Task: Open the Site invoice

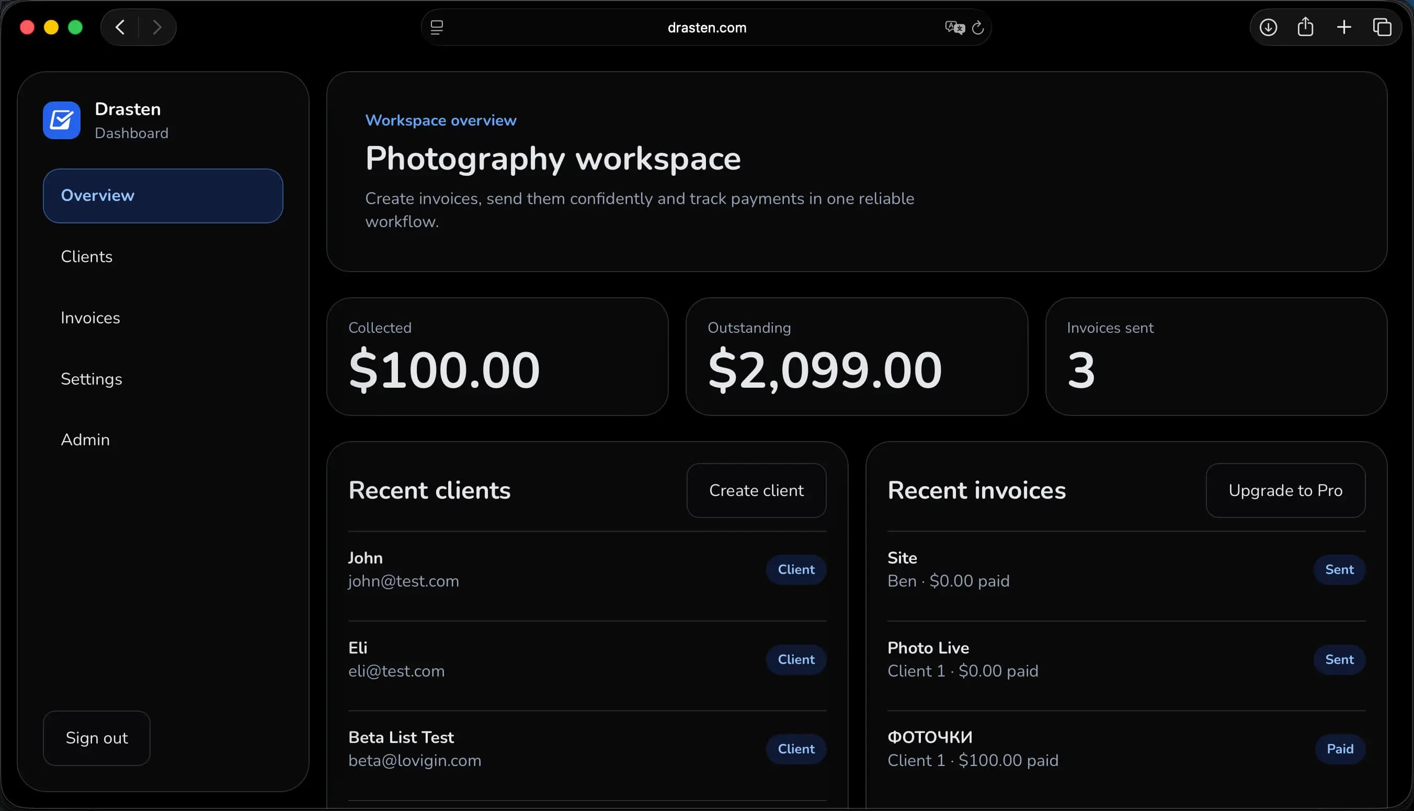Action: coord(1127,577)
